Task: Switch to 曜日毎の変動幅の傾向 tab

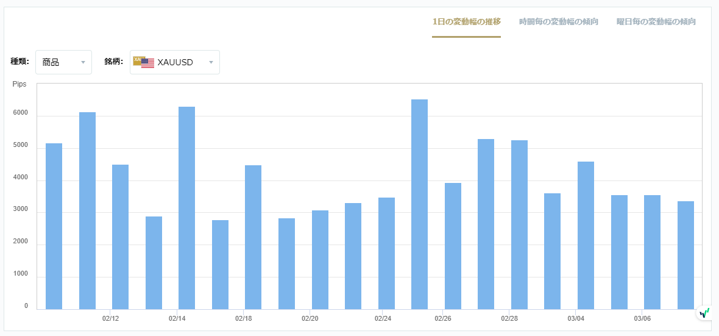Action: click(x=656, y=21)
